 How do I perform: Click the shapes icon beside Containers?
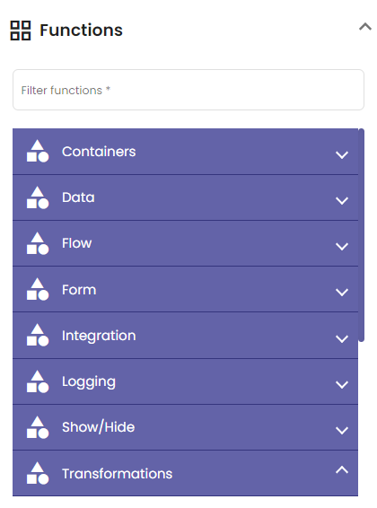[x=38, y=151]
